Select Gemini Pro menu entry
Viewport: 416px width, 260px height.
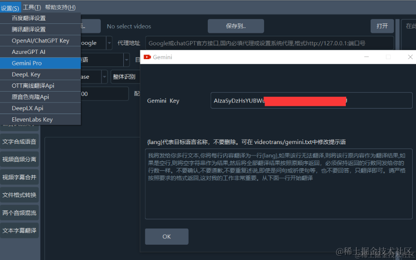40,63
